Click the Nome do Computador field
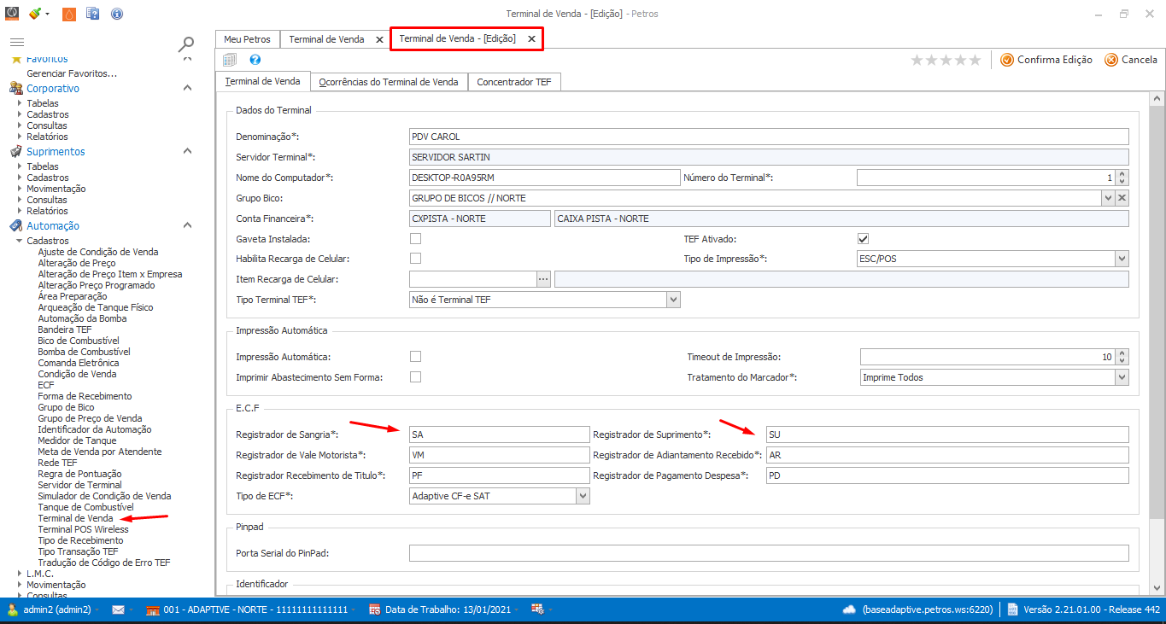 point(544,178)
